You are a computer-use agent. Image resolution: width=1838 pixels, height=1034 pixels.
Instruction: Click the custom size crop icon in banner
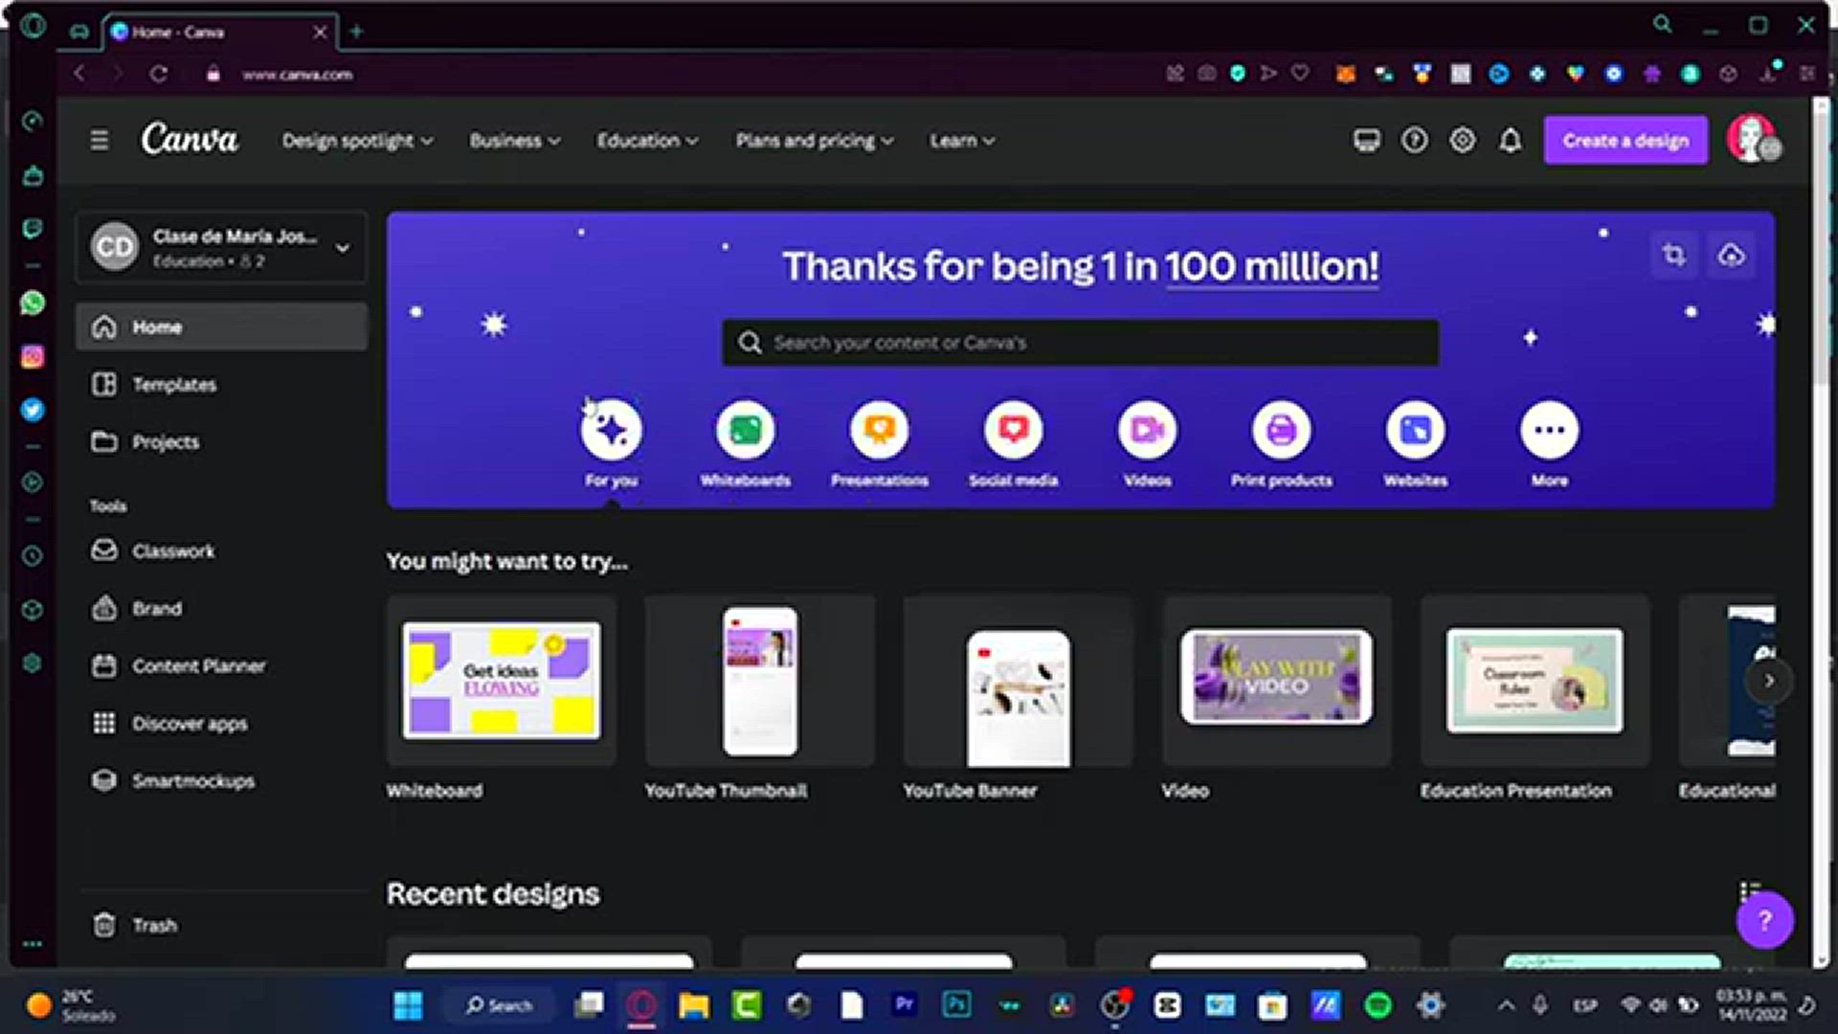pos(1673,255)
